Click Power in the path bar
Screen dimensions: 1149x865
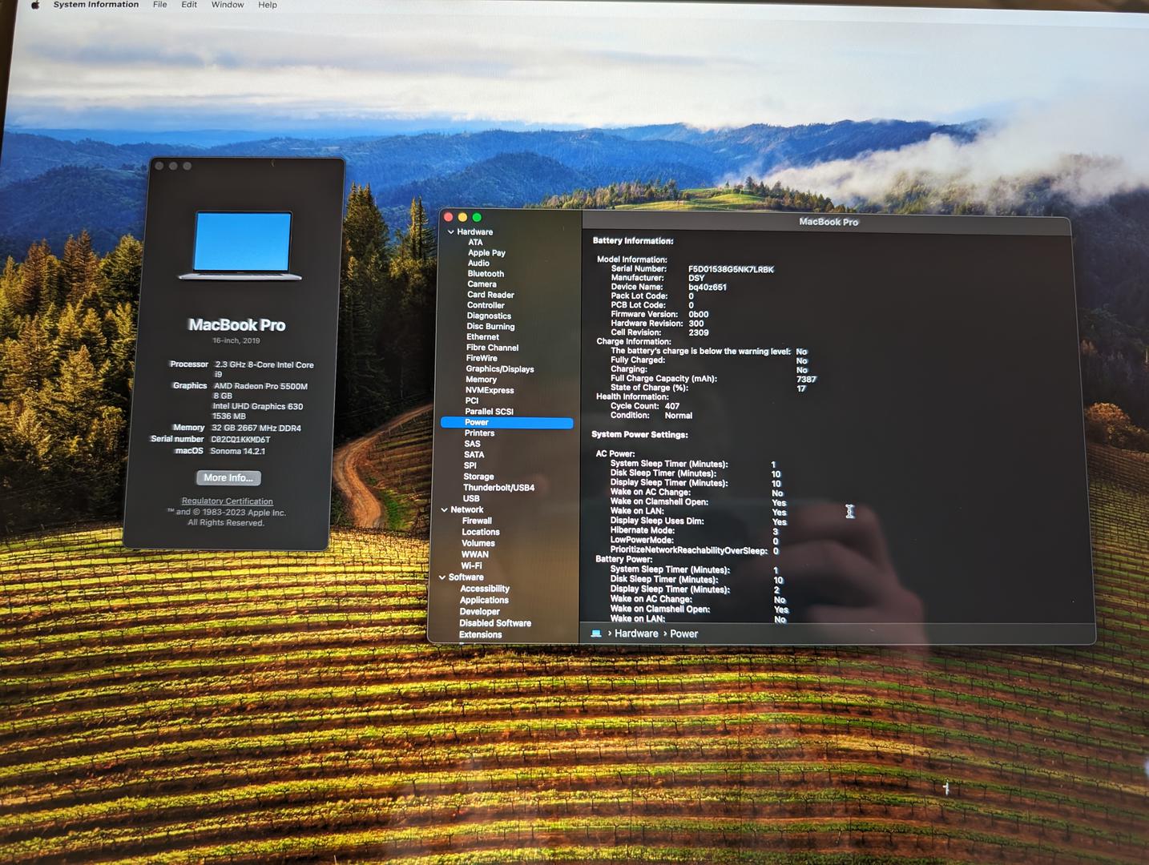coord(683,634)
